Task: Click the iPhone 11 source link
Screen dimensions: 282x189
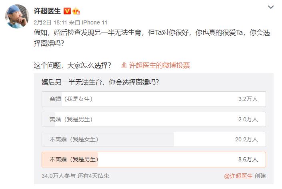Action: pyautogui.click(x=94, y=22)
